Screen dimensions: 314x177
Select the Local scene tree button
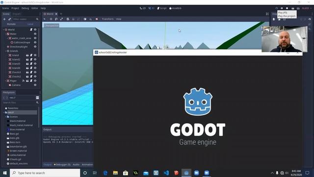point(30,24)
